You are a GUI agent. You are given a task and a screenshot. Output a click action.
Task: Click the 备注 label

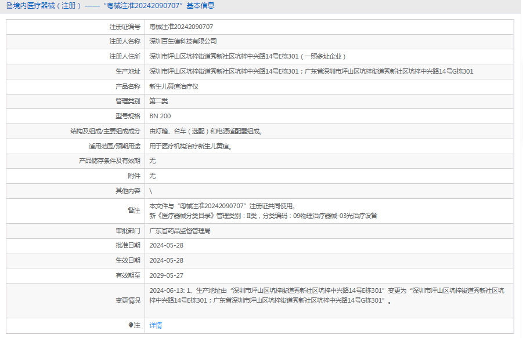click(x=134, y=210)
